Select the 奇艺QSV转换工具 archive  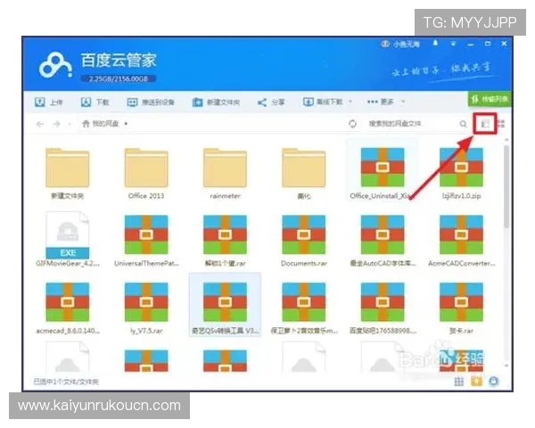click(x=225, y=305)
